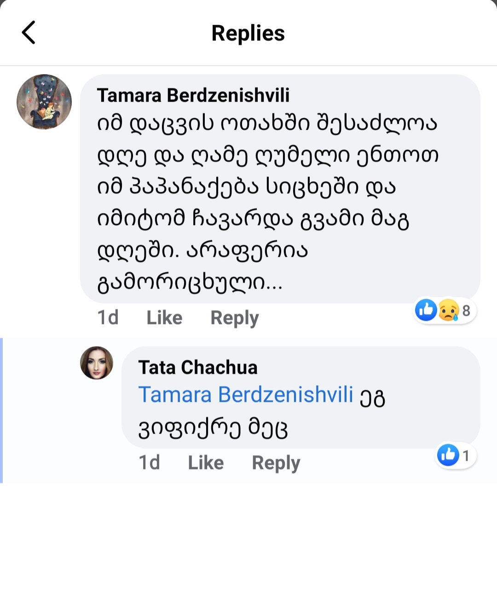
Task: Tap the 1d timestamp under Tata's reply
Action: [150, 463]
